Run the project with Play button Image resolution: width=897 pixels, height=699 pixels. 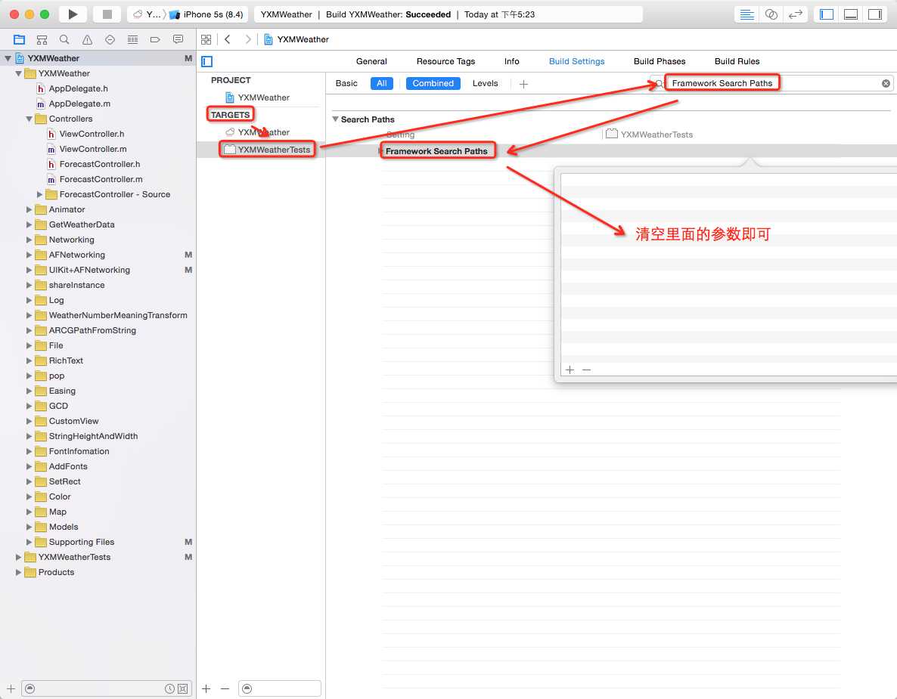point(73,14)
